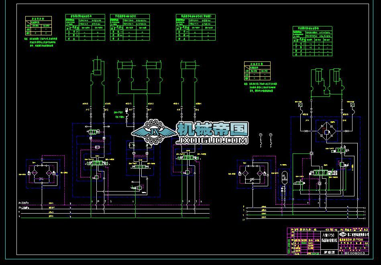Open the 原理图 label cell in title block
The width and height of the screenshot is (381, 265).
click(330, 252)
